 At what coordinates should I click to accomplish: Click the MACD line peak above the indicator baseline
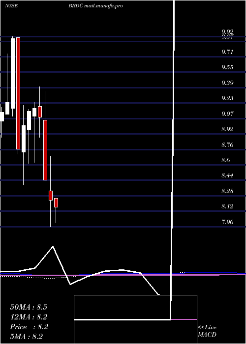click(53, 247)
